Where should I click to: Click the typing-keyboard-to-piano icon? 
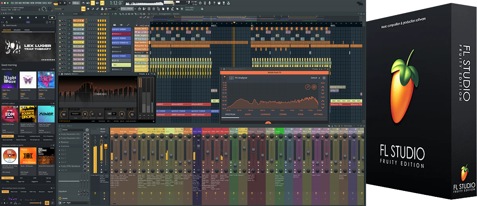click(x=83, y=9)
